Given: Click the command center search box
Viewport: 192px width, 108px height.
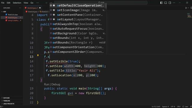Looking at the screenshot, I should point(101,3).
